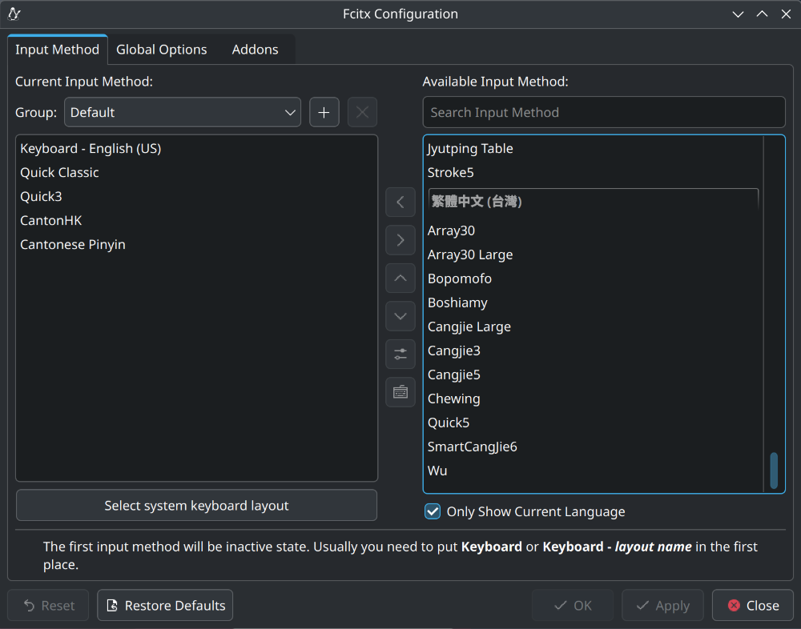Move the input method up with the up arrow

pos(400,278)
